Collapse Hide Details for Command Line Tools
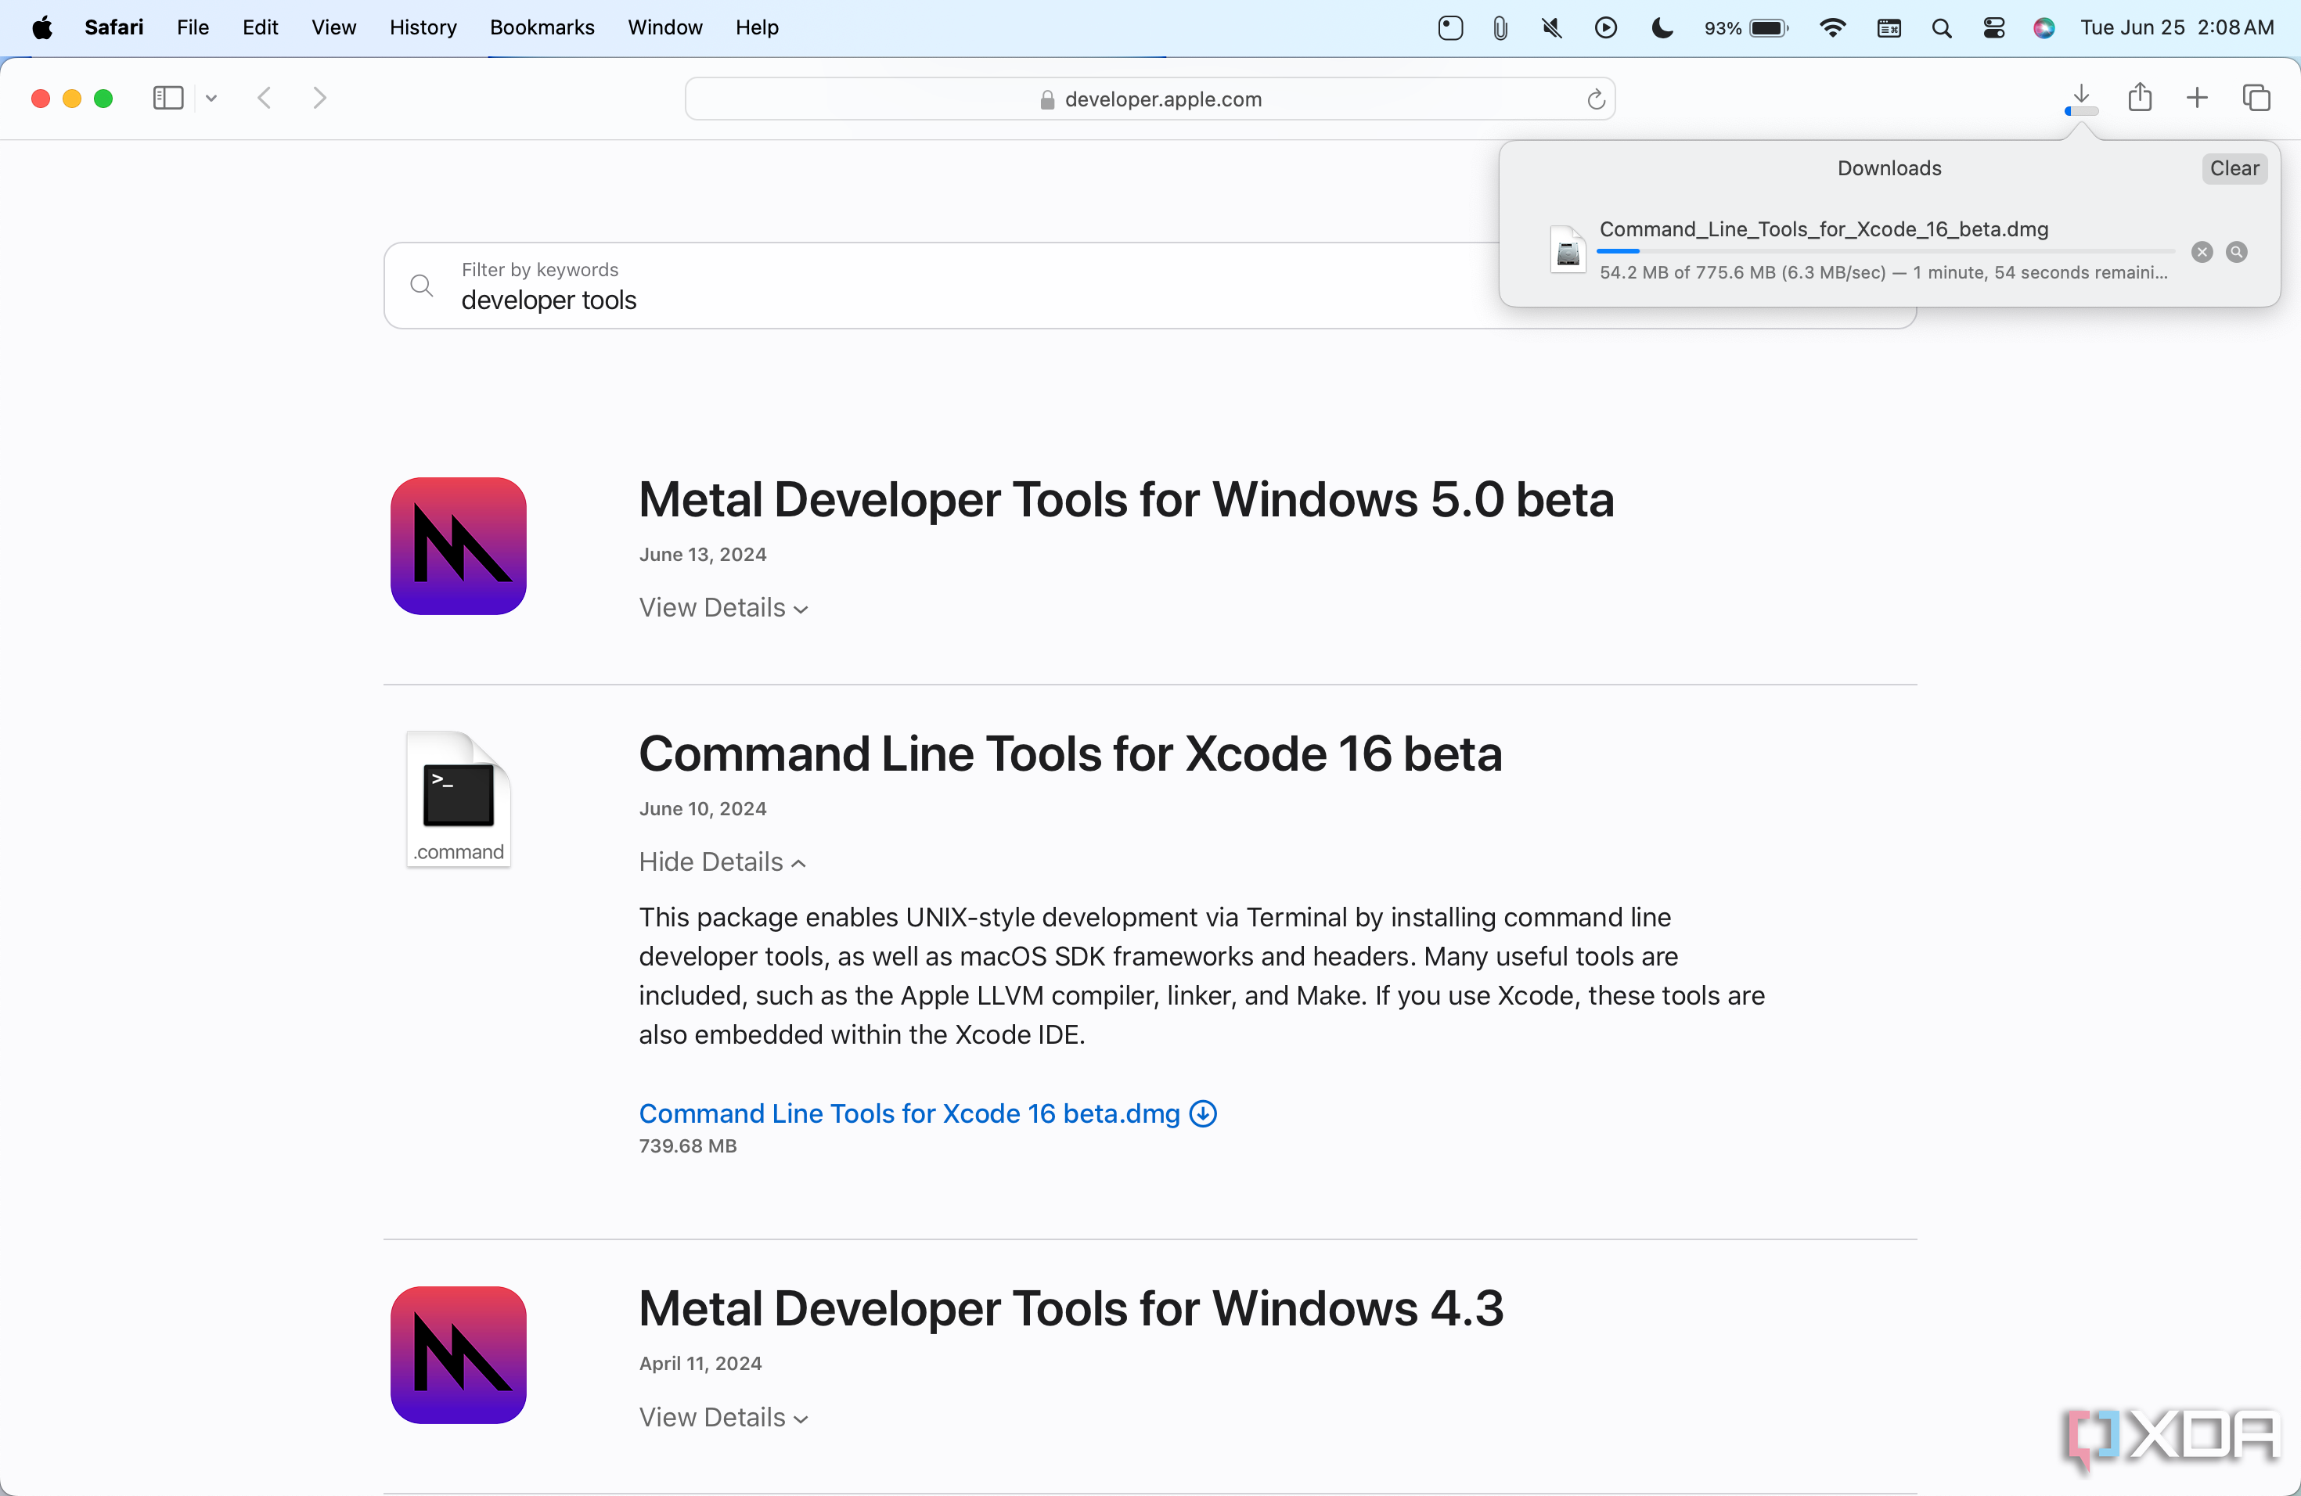The width and height of the screenshot is (2301, 1496). 722,861
